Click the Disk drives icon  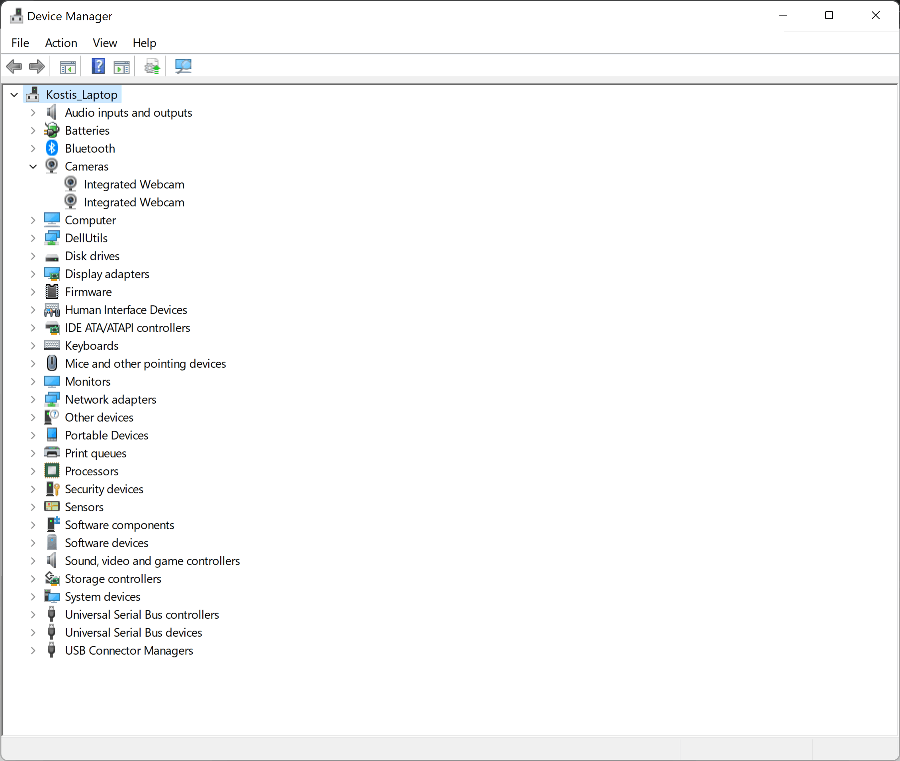tap(52, 257)
